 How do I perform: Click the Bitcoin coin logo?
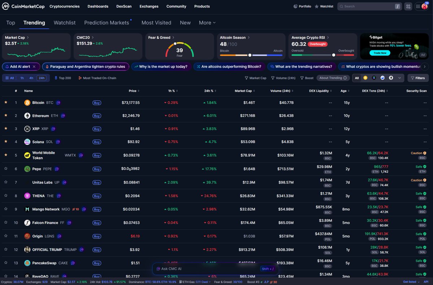click(x=27, y=103)
